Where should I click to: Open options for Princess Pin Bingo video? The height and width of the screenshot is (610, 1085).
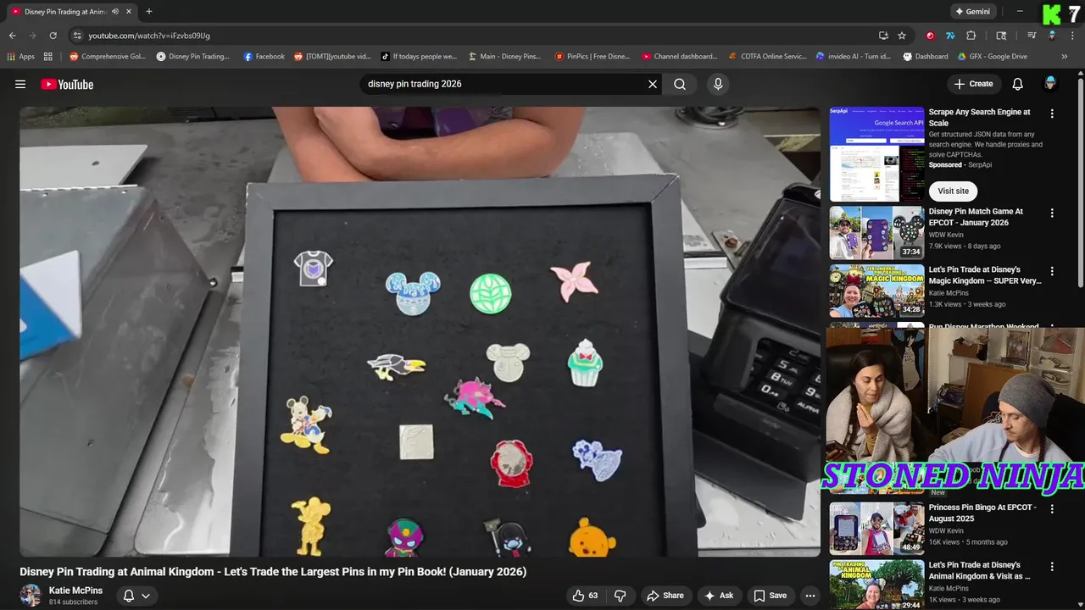(x=1052, y=509)
